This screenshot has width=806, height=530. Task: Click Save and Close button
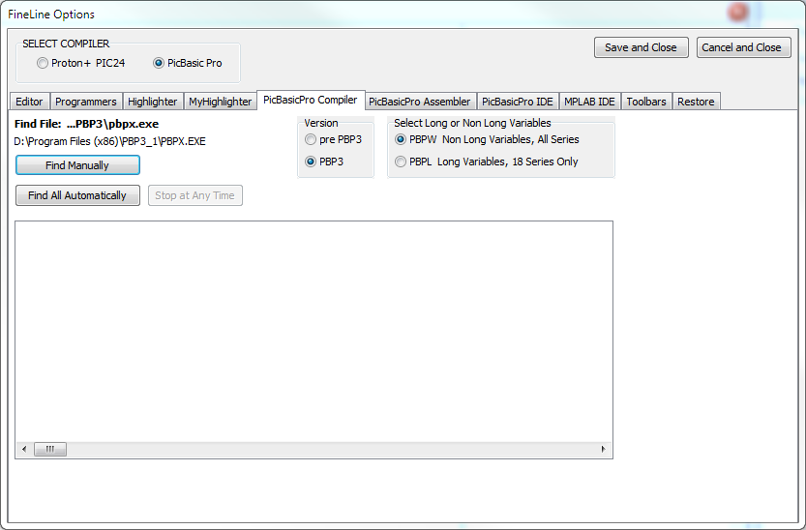(x=641, y=47)
